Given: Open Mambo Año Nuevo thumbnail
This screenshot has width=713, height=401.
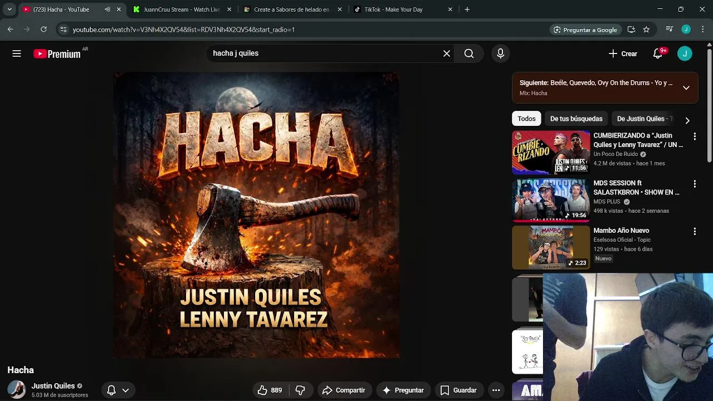Looking at the screenshot, I should 551,247.
